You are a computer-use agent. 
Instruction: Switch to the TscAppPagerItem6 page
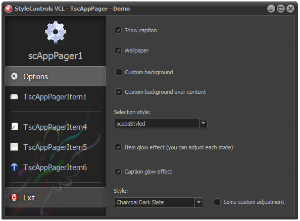[x=56, y=167]
